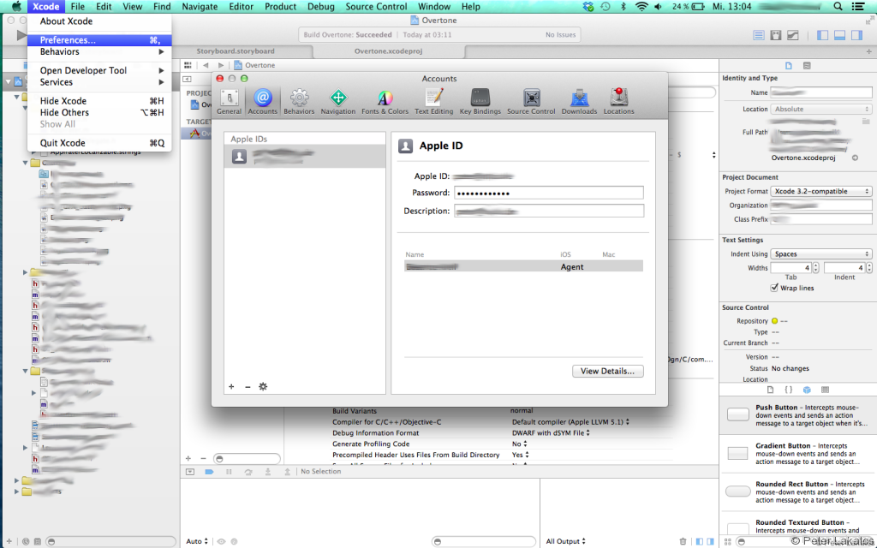Image resolution: width=877 pixels, height=548 pixels.
Task: Open Spotlight search in menu bar
Action: [x=838, y=7]
